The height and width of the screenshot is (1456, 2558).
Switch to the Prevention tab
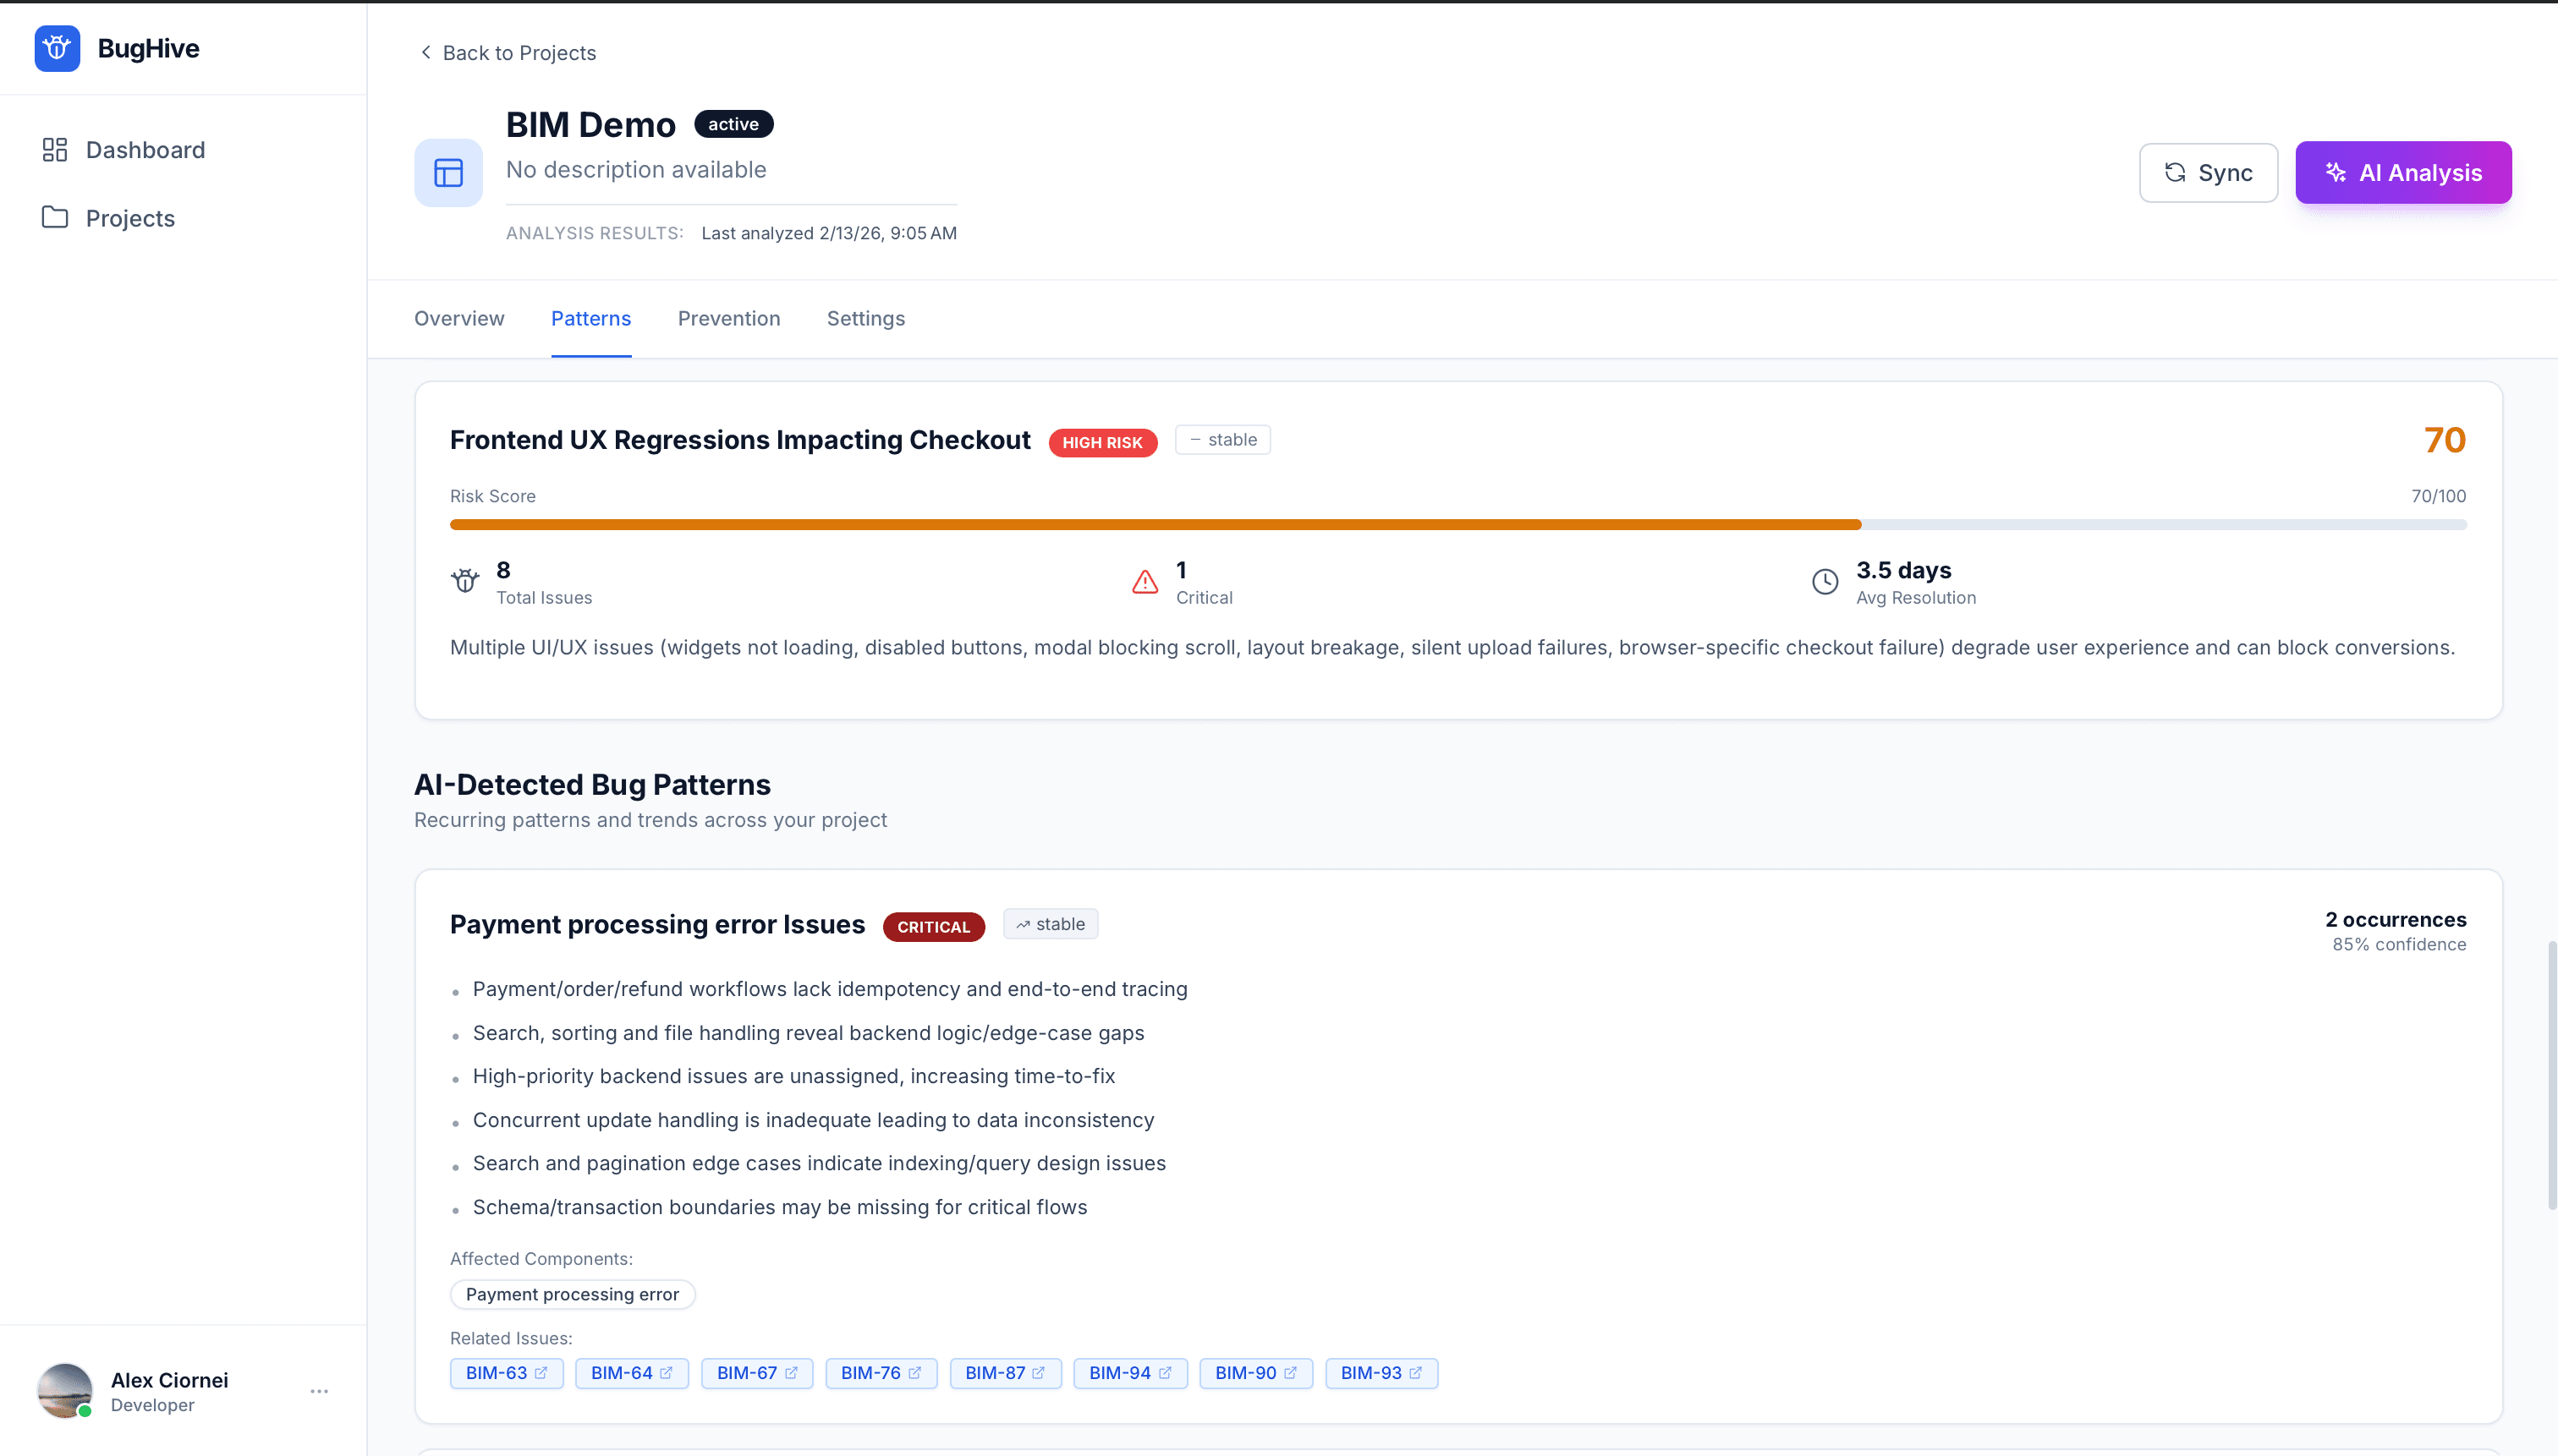click(728, 318)
